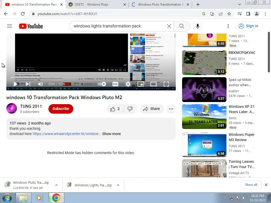Open the Chrome profile avatar
Viewport: 271px width, 203px height.
click(257, 14)
